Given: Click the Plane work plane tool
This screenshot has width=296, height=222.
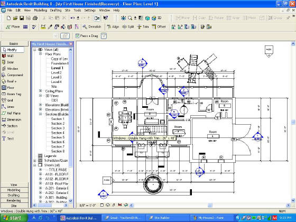Looking at the screenshot, I should (x=13, y=27).
